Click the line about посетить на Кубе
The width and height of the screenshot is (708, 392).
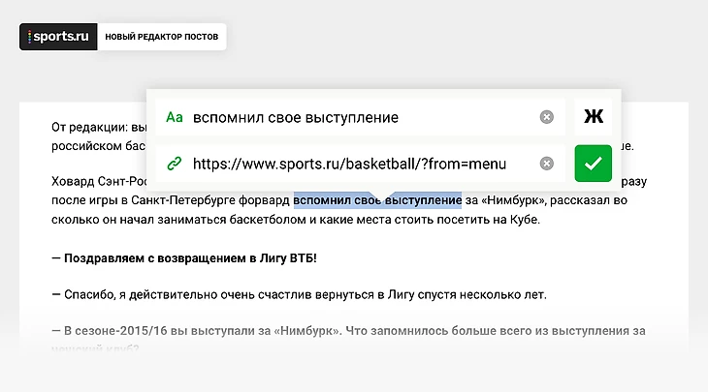(296, 220)
